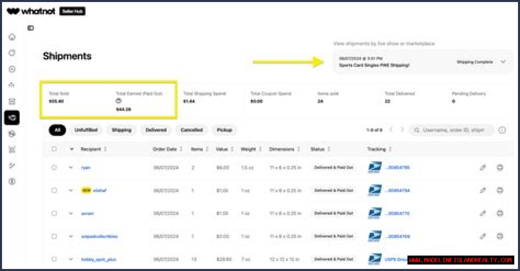
Task: Open the ryan recipient link
Action: pos(86,167)
